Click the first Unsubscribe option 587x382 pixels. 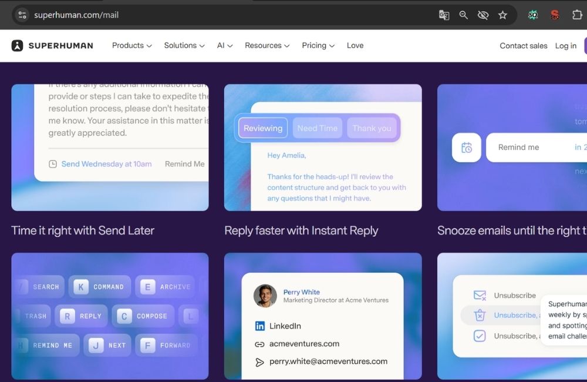pos(515,296)
